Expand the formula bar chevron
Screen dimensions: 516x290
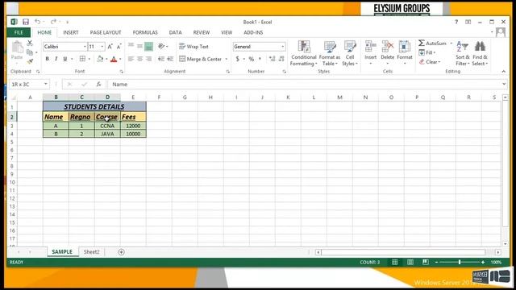click(x=503, y=84)
